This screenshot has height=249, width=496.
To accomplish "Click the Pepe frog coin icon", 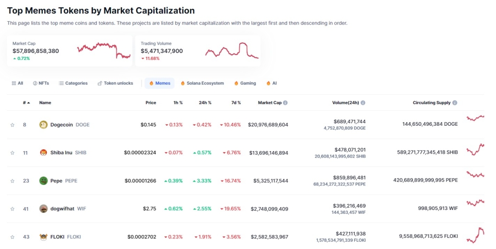I will pyautogui.click(x=43, y=181).
